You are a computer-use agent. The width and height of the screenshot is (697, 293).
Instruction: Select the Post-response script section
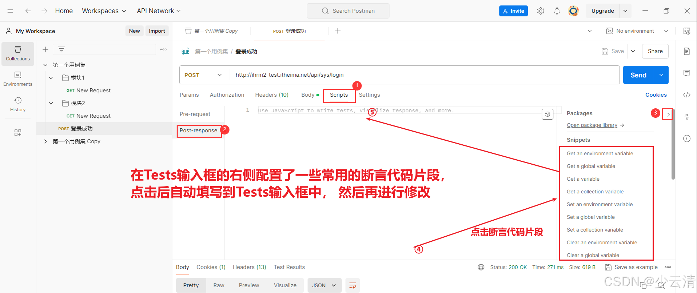(199, 131)
